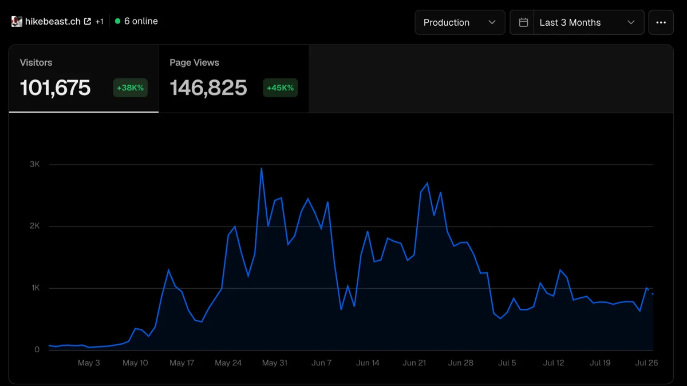687x386 pixels.
Task: Open the three-dot more options menu
Action: (661, 22)
